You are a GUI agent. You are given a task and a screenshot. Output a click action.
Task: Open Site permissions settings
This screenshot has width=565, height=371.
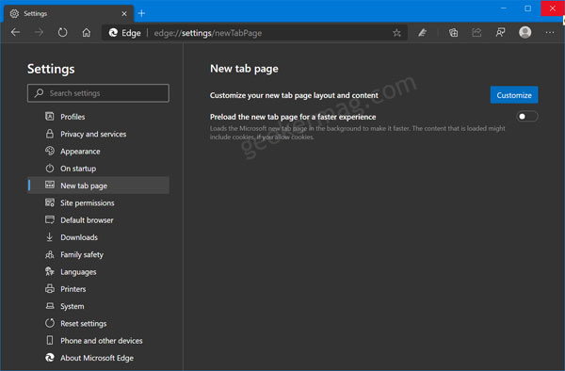[x=98, y=202]
